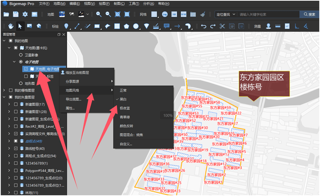Viewport: 320px width, 196px height.
Task: Collapse the 我的矢量图层 node
Action: [x=4, y=97]
